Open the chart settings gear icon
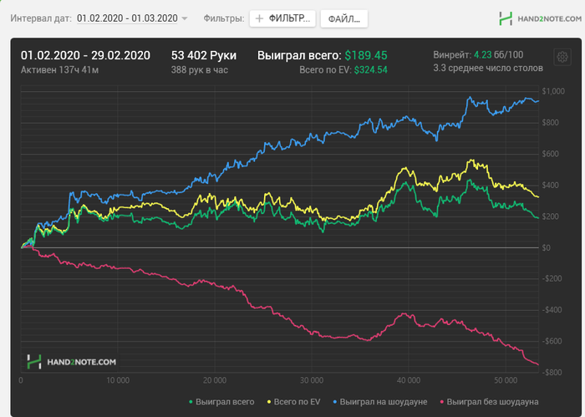This screenshot has width=585, height=417. [x=562, y=57]
